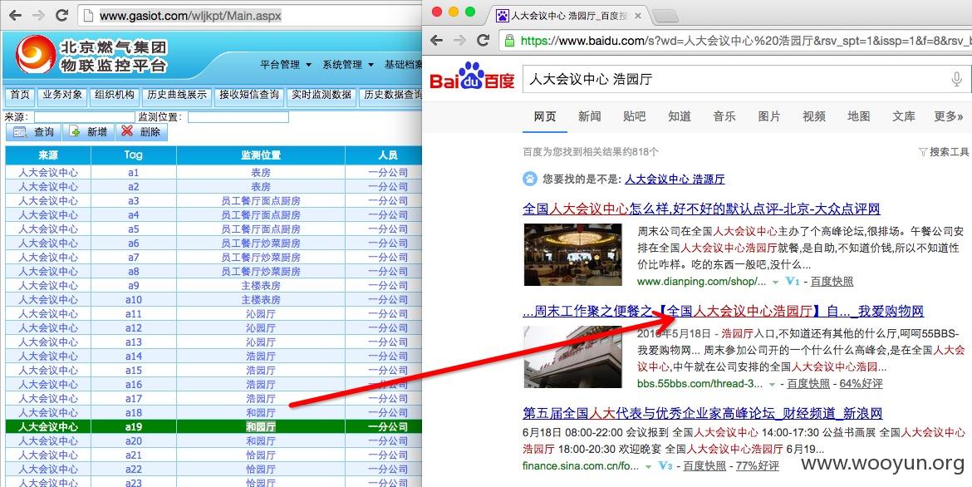This screenshot has height=487, width=972.
Task: Click the 新增 button
Action: pyautogui.click(x=89, y=132)
